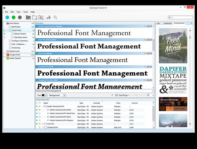197x149 pixels.
Task: Toggle star for Adobe Garamond Pro Italic row
Action: point(40,117)
